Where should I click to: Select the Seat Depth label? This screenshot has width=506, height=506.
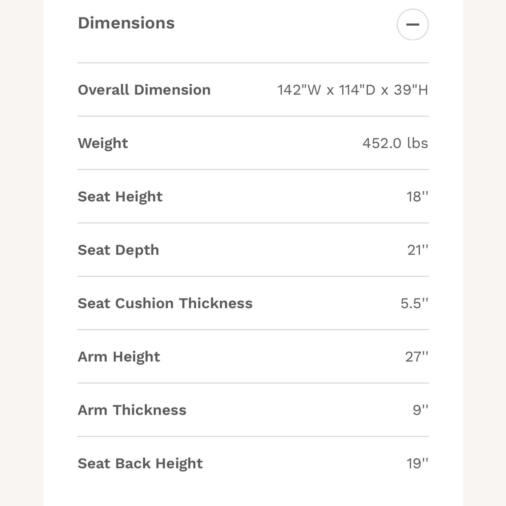click(x=118, y=250)
